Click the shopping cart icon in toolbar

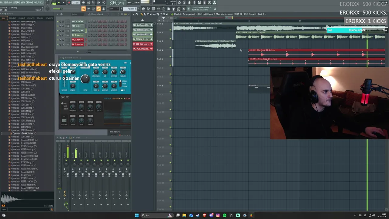[188, 9]
